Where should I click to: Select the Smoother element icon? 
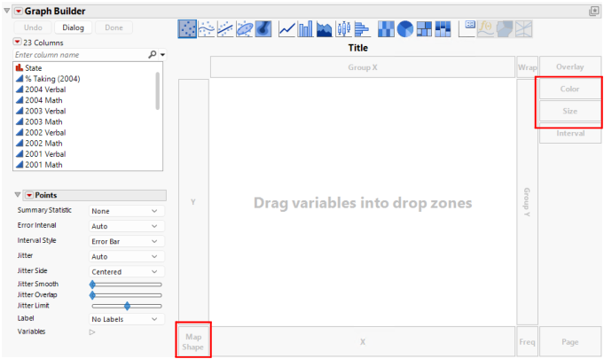coord(207,29)
